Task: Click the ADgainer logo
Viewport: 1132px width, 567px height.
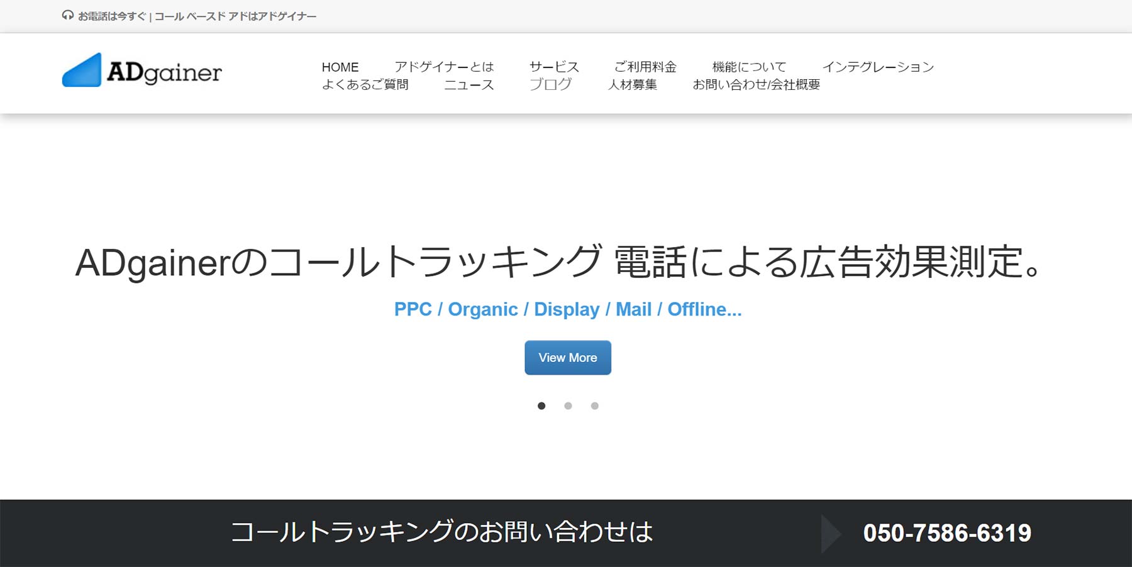Action: 142,70
